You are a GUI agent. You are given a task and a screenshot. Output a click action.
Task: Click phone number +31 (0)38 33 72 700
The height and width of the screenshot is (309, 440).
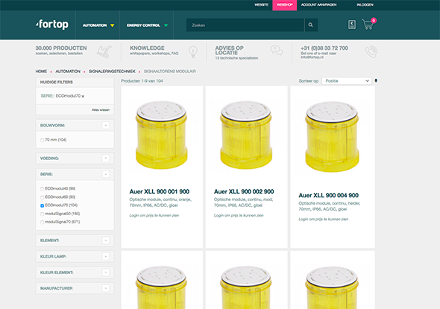(324, 48)
